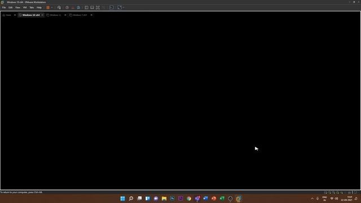The width and height of the screenshot is (361, 203).
Task: Switch to the Windows 11 tab
Action: point(55,15)
